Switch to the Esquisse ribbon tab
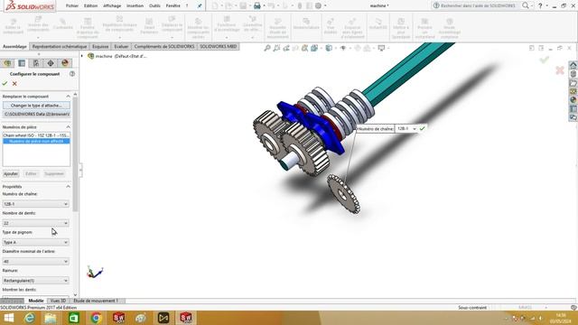The image size is (578, 325). [100, 46]
